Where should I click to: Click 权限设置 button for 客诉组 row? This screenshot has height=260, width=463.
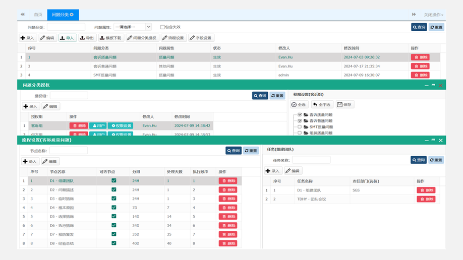(x=121, y=125)
